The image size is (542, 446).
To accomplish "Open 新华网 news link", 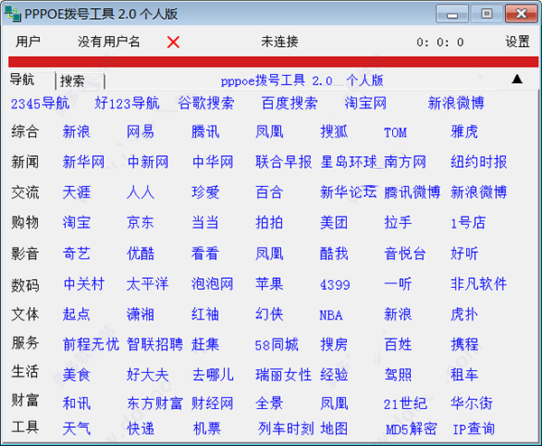I will [83, 163].
